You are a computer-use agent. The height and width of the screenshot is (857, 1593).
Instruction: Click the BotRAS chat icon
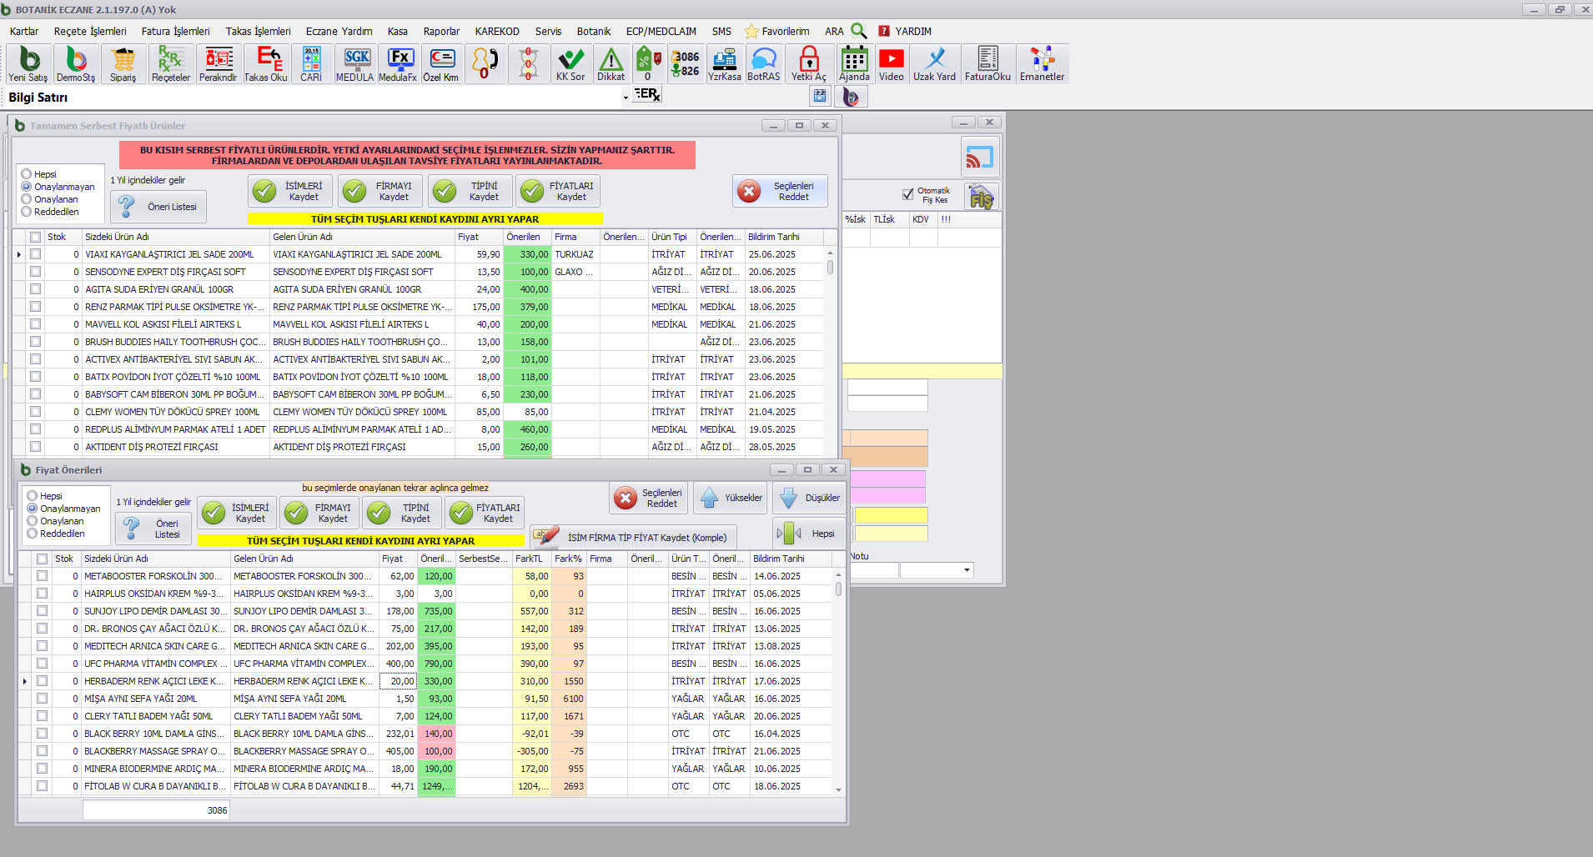(x=763, y=64)
